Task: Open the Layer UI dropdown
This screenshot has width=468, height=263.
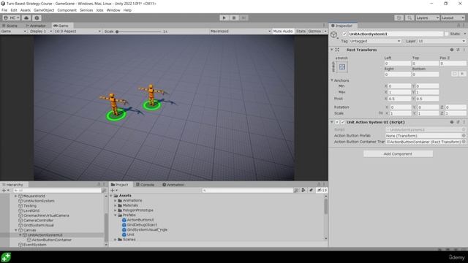Action: [442, 41]
